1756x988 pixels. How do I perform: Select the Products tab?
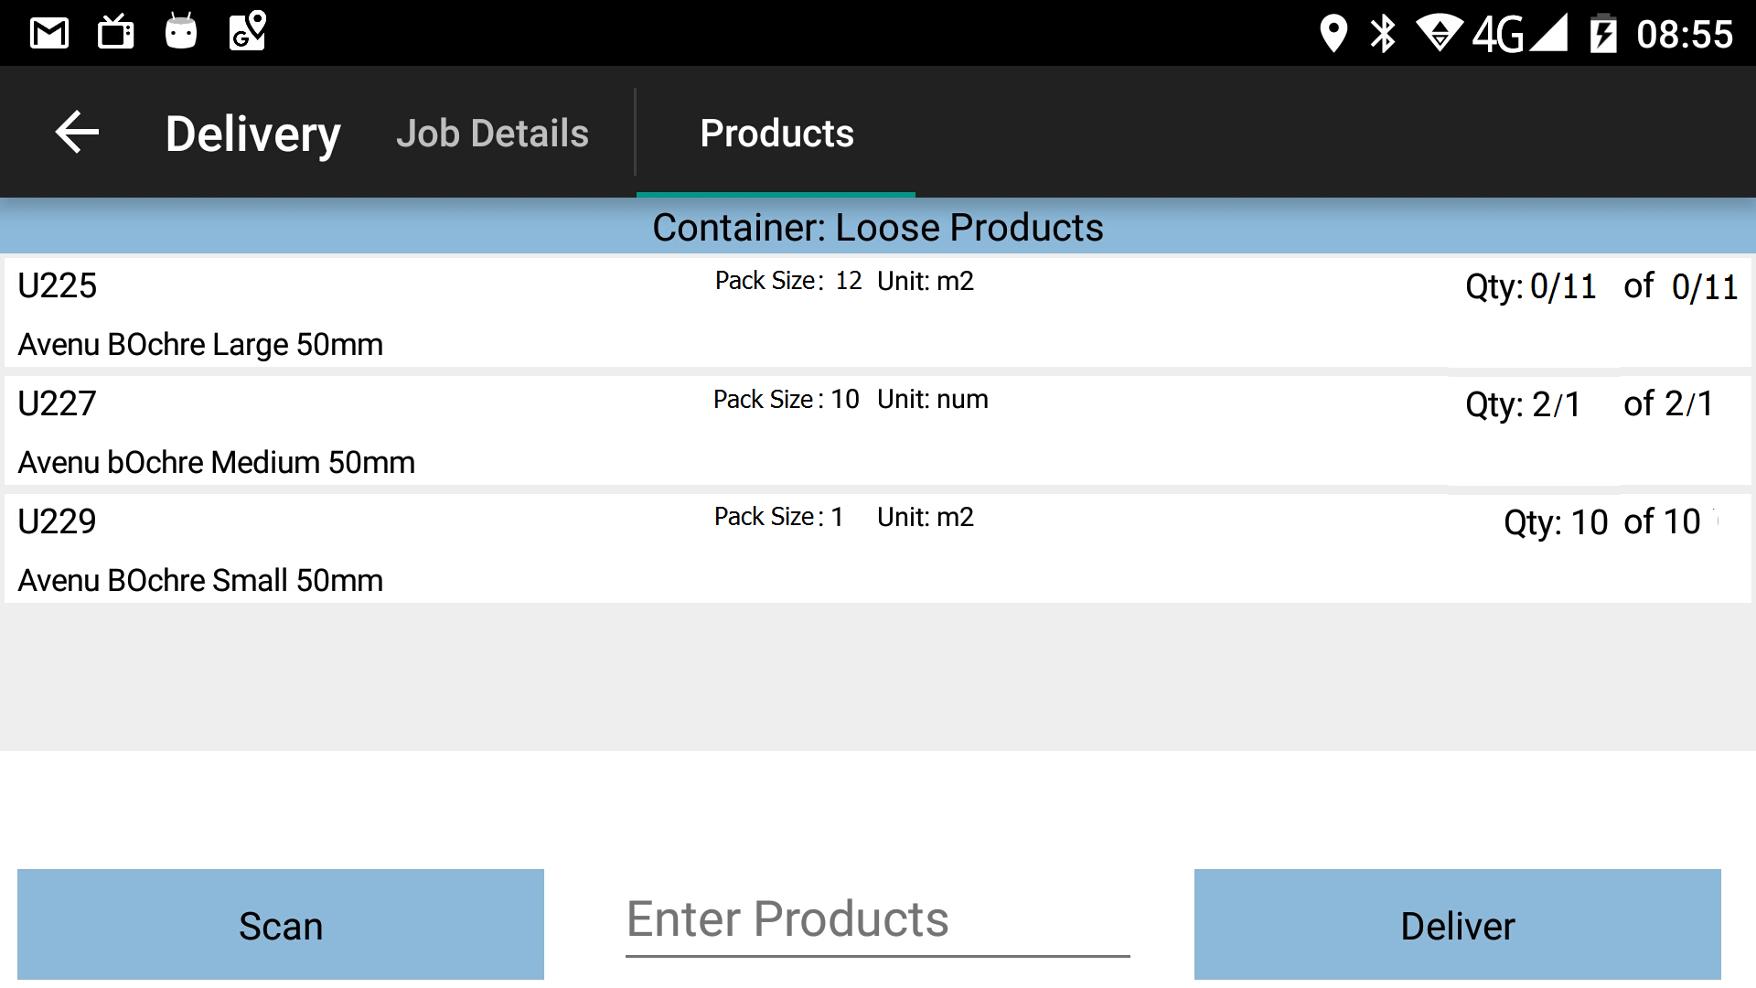776,134
